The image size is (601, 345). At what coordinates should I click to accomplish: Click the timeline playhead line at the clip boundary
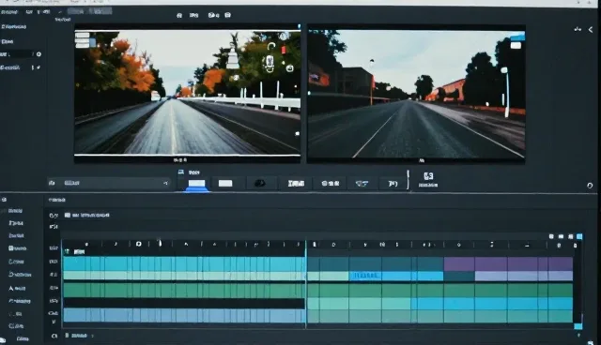point(306,284)
